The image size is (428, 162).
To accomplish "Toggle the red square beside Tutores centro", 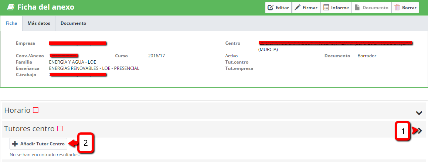I will coord(60,129).
